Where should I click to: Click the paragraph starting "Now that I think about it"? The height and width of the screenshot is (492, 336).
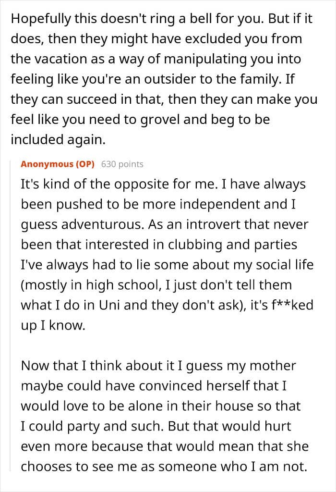[x=163, y=405]
